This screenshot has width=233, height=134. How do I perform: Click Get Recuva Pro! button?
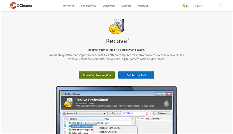coord(136,75)
